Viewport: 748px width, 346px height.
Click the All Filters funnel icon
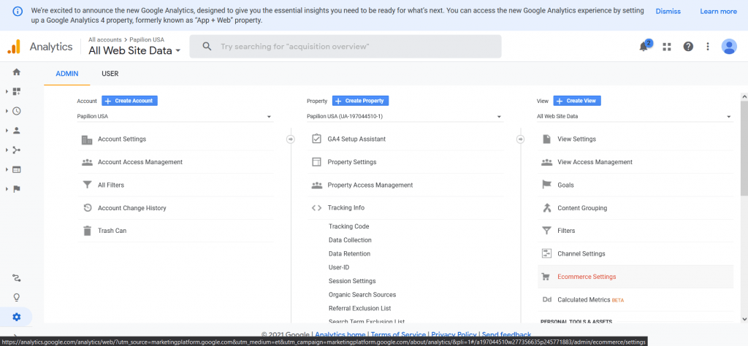(x=87, y=185)
